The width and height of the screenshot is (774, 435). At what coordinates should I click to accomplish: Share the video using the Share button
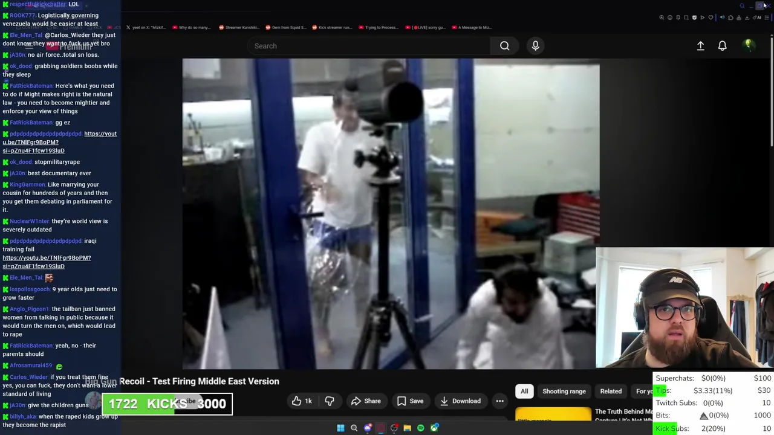[x=366, y=401]
